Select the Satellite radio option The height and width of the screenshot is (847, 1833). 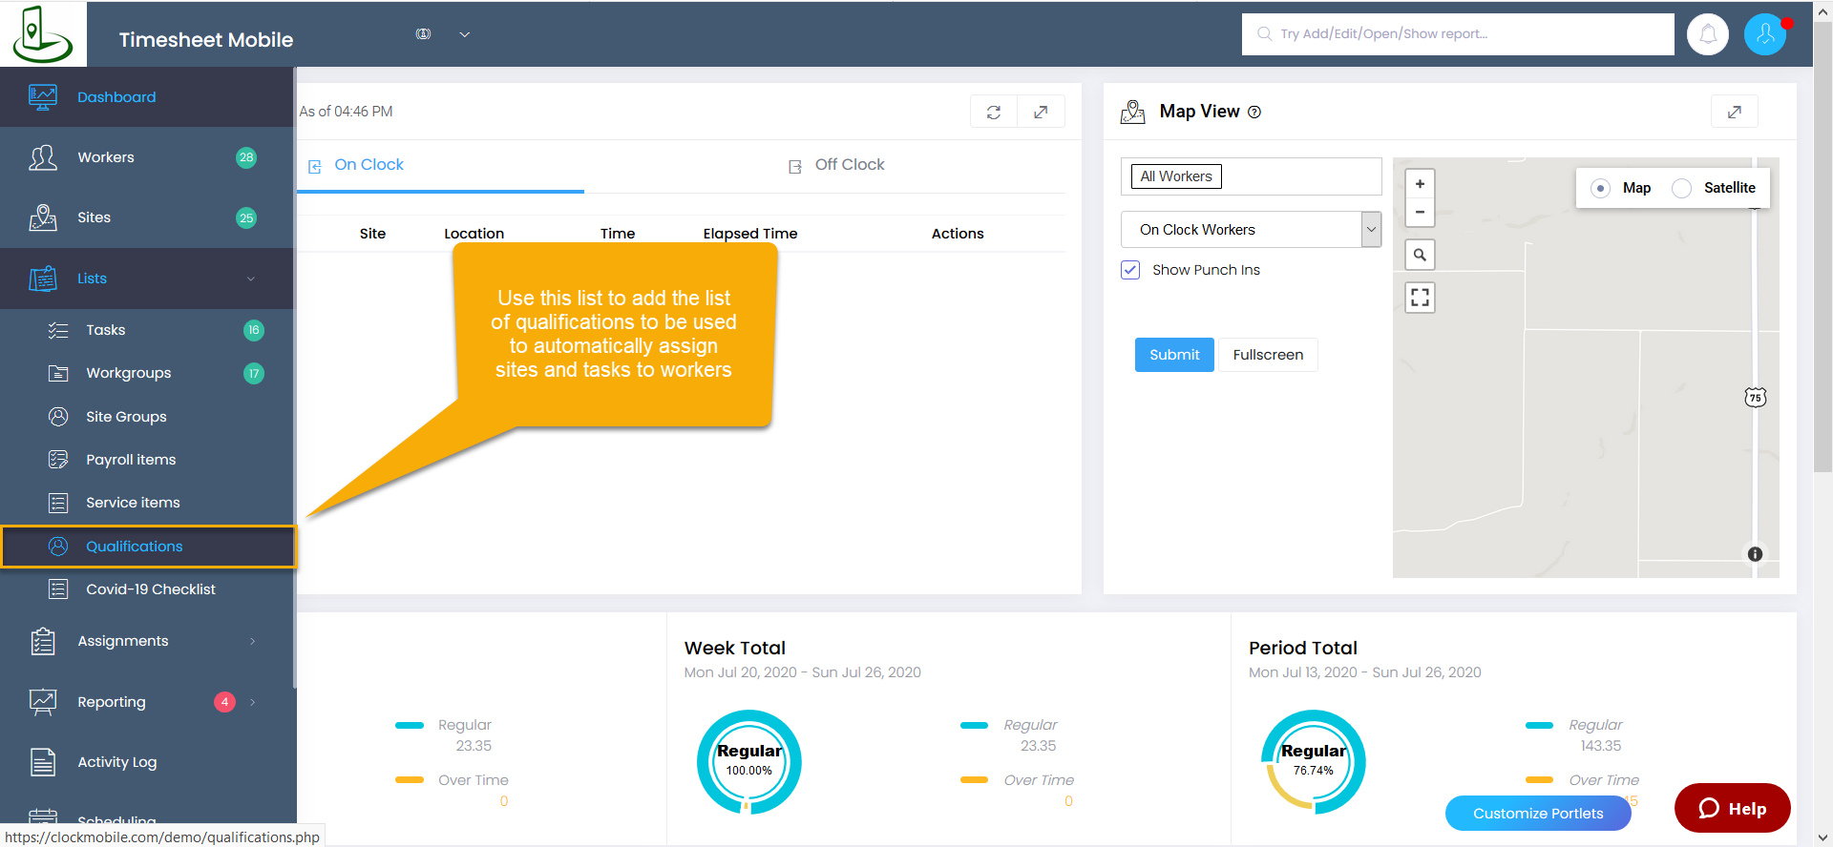1682,188
